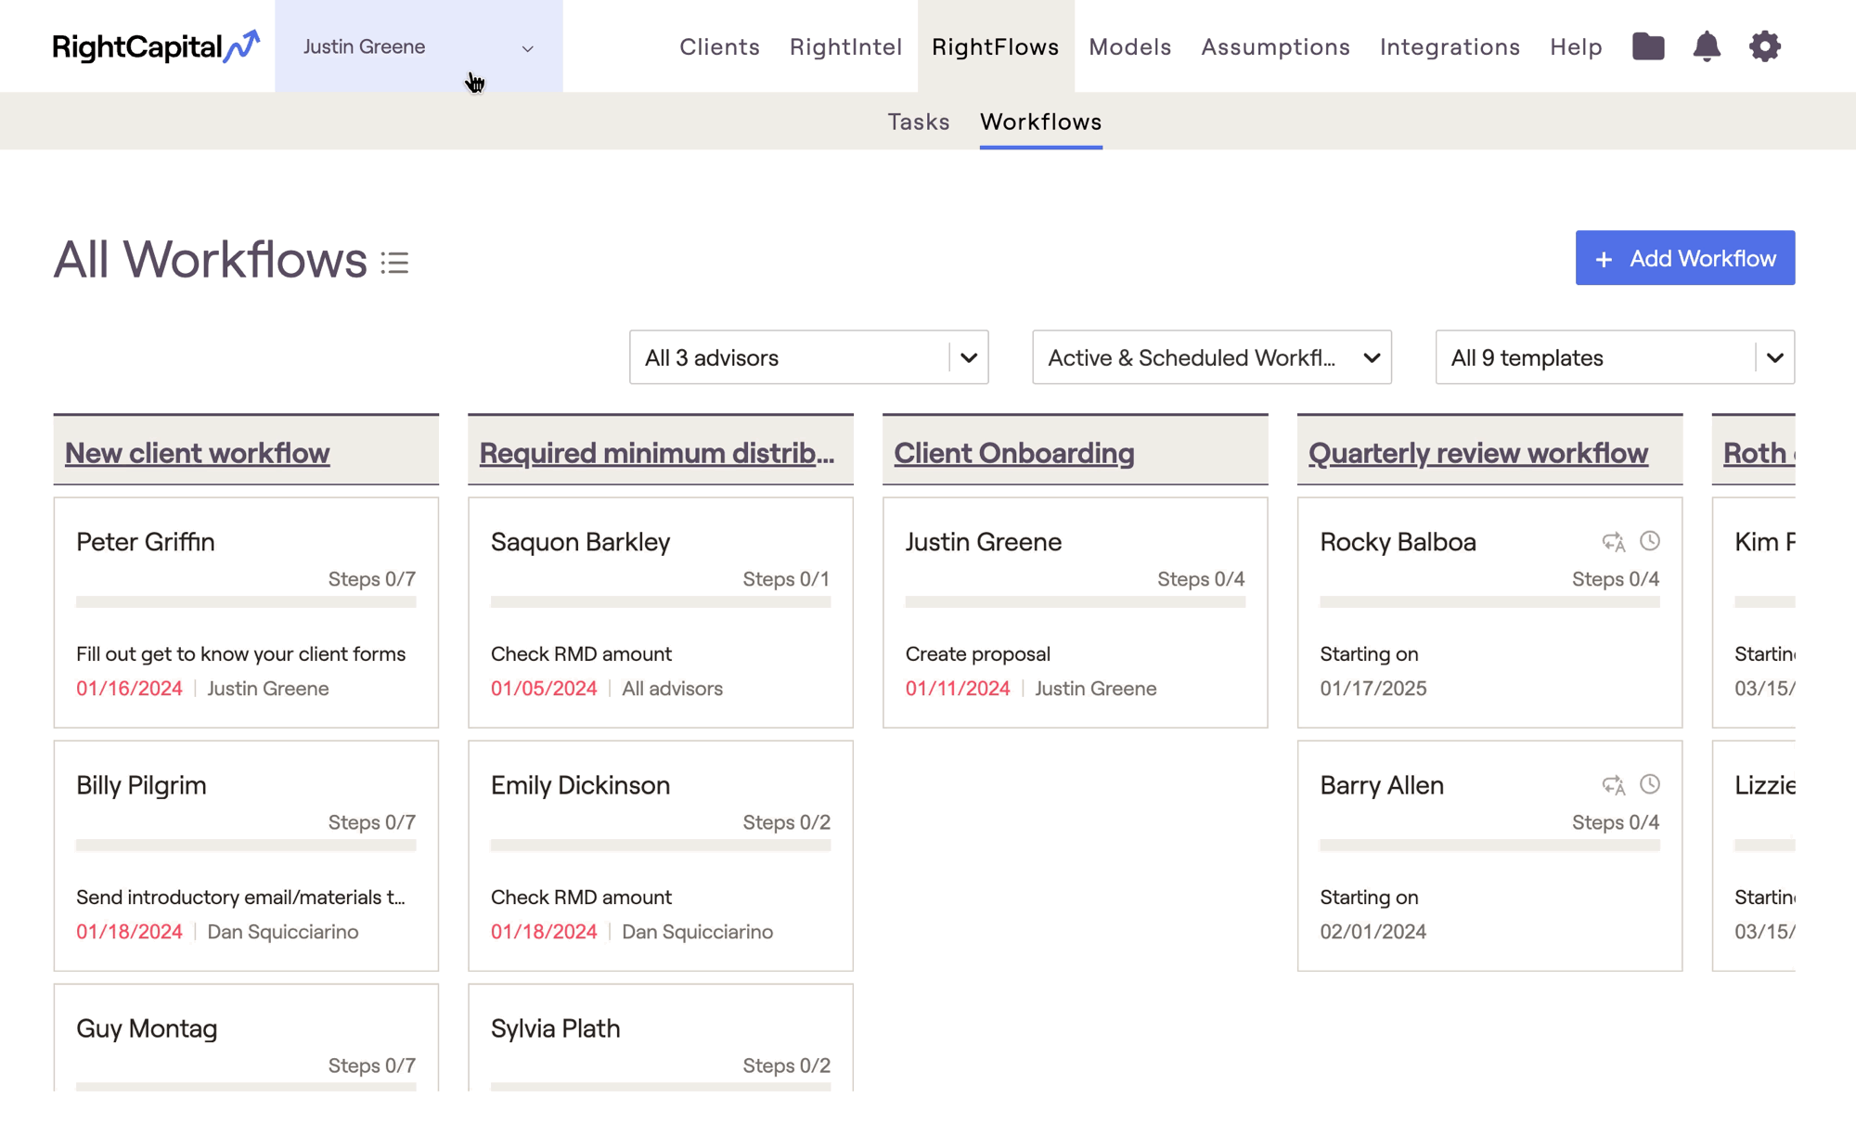Open the Guy Montag workflow card

point(246,1039)
